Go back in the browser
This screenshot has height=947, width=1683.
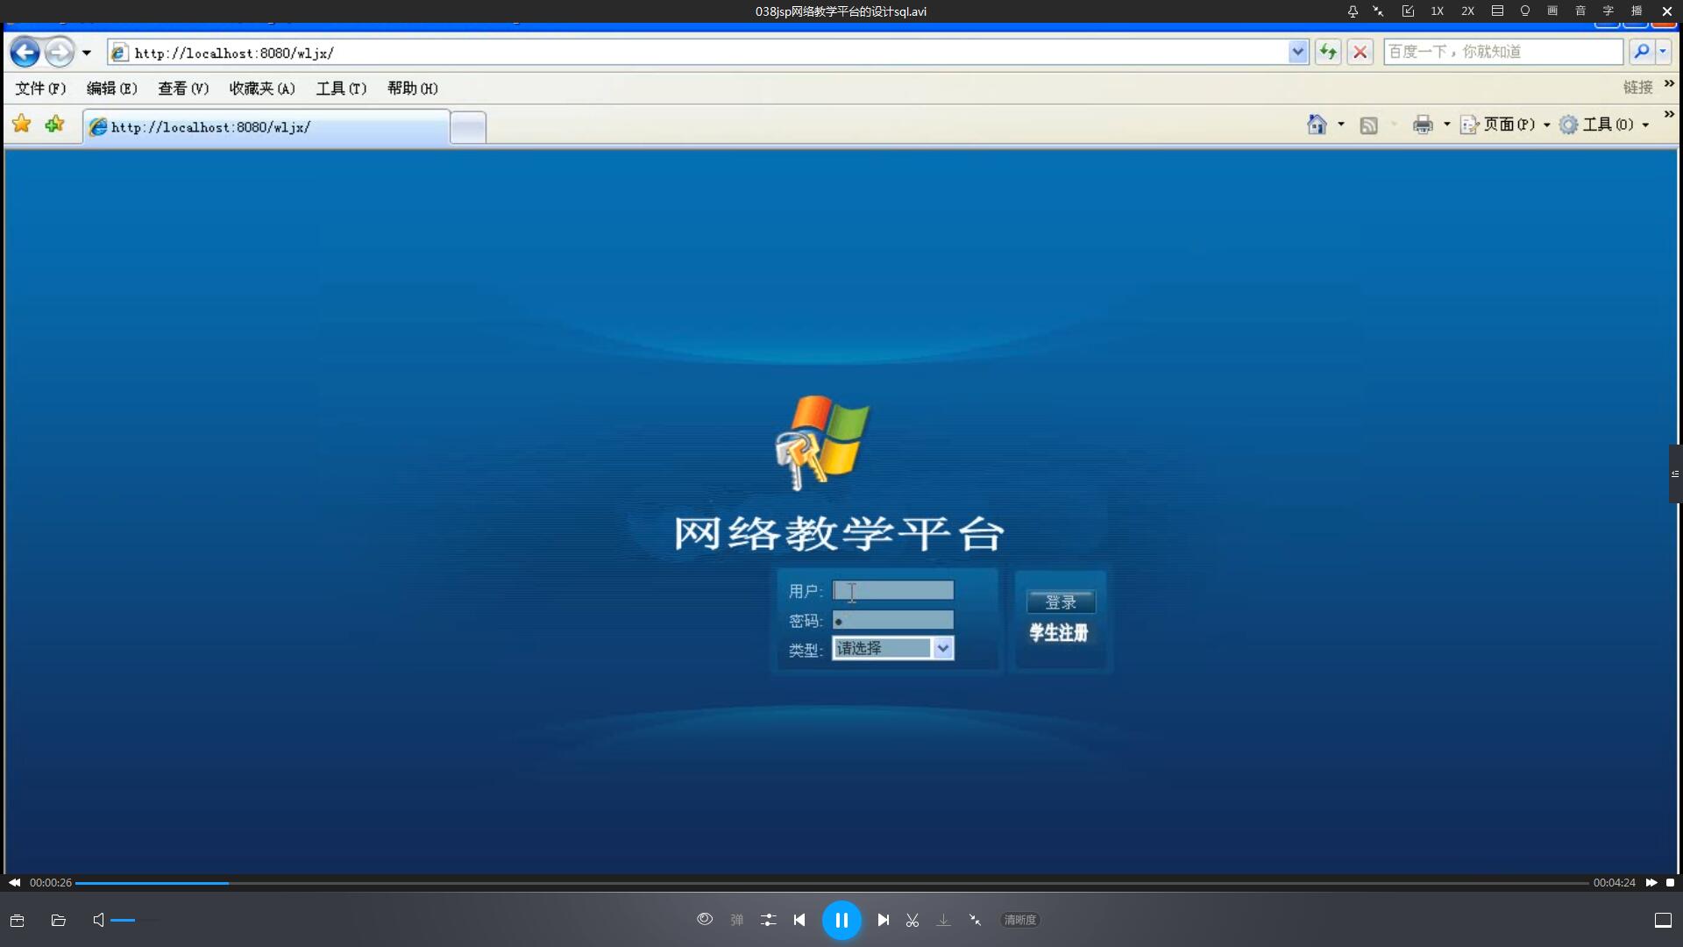pos(25,53)
